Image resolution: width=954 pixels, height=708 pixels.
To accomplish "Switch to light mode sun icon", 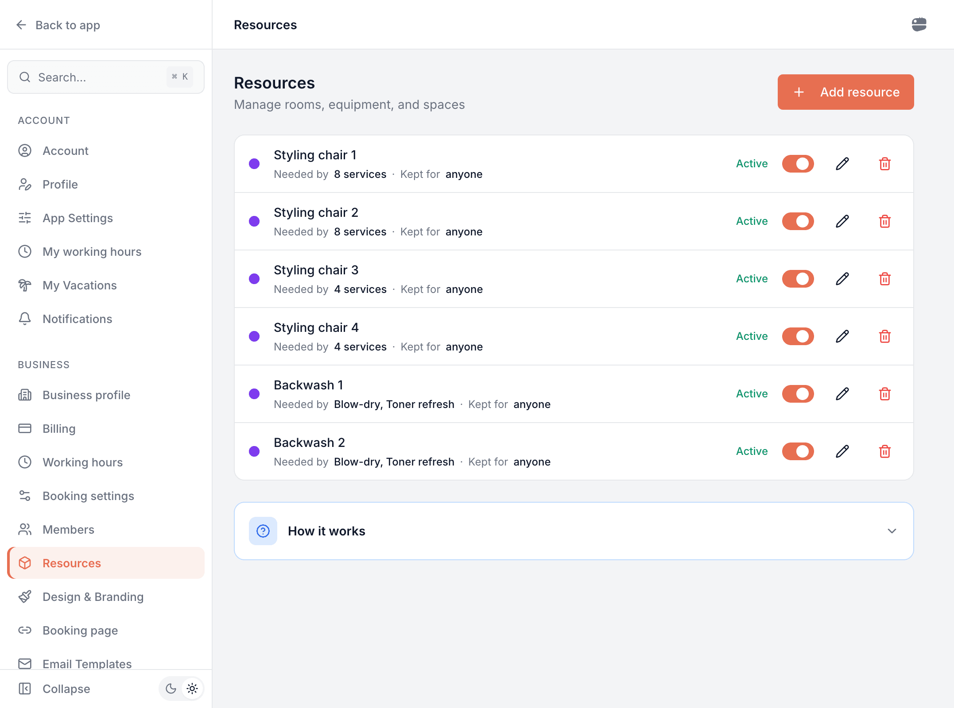I will pyautogui.click(x=192, y=689).
